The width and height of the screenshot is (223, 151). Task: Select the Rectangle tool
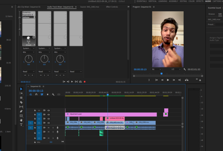click(21, 116)
